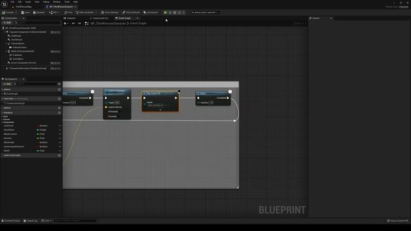Click the Add button in My Blueprint panel
Screen dimensions: 411x231
[x=7, y=84]
